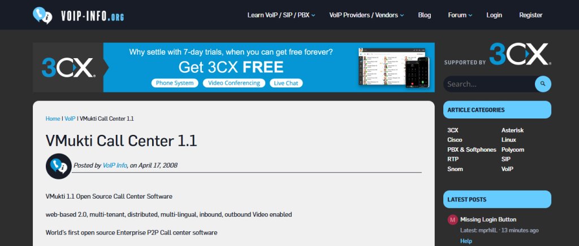Focus the Search input field
The width and height of the screenshot is (579, 246).
(488, 84)
